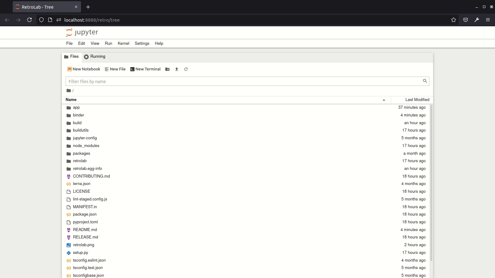Bookmark this page with the star
Viewport: 495px width, 278px height.
[454, 20]
